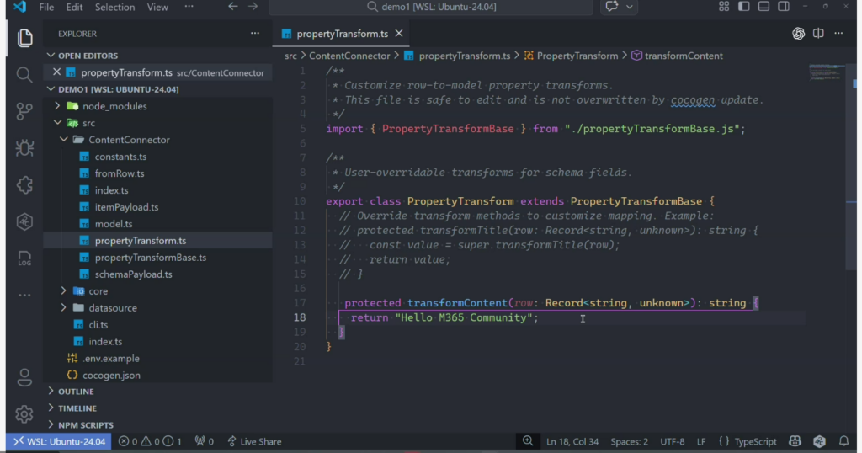Screen dimensions: 862x453
Task: Expand the node_modules folder
Action: 114,106
